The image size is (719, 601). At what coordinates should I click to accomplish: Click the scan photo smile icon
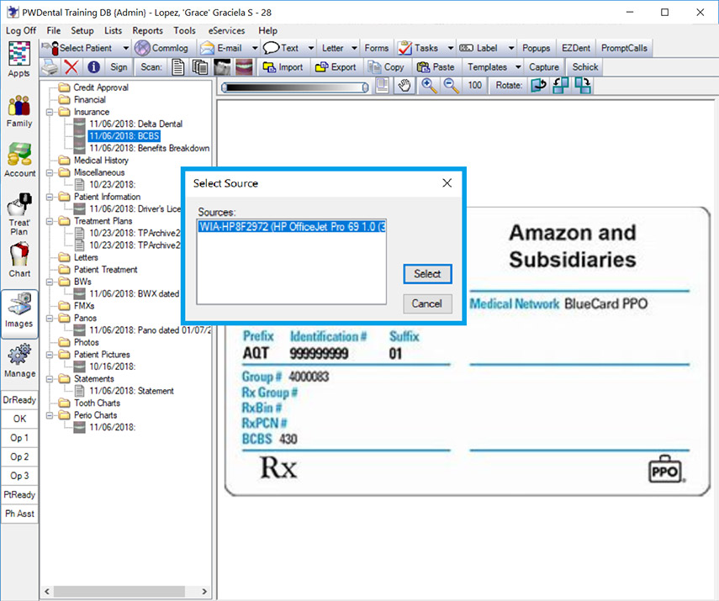[x=244, y=67]
